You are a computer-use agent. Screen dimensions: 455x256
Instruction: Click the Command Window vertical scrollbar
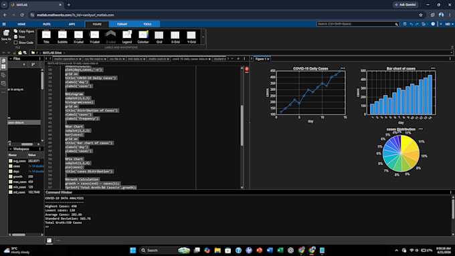pyautogui.click(x=453, y=209)
